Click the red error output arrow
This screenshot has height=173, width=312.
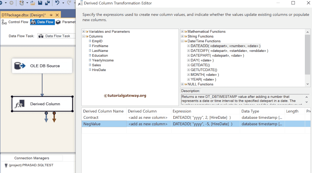[54, 117]
